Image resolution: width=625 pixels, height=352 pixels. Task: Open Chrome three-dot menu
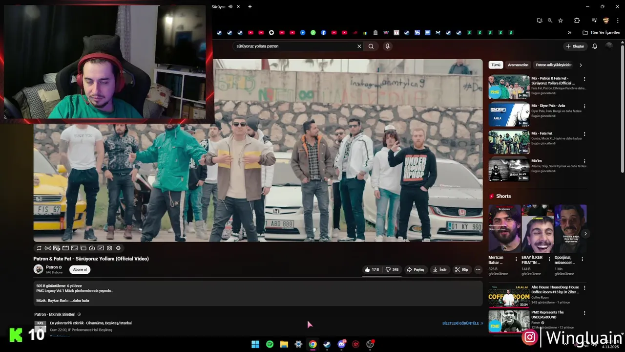point(617,21)
